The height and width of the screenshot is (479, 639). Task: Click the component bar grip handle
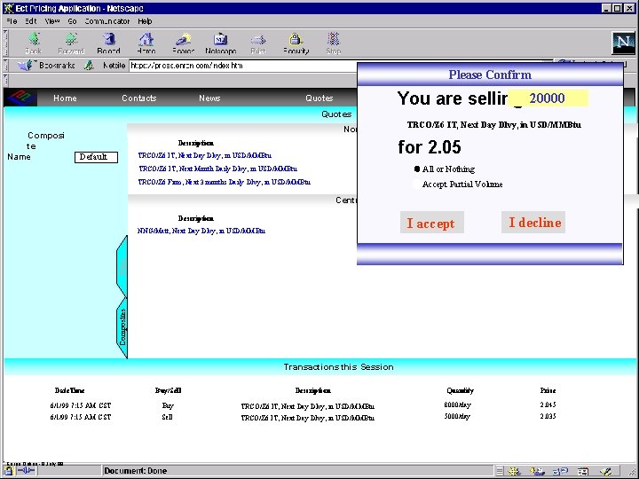(x=500, y=471)
